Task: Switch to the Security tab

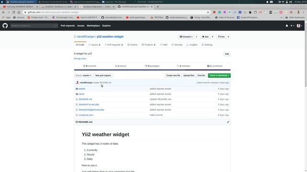Action: pos(177,44)
